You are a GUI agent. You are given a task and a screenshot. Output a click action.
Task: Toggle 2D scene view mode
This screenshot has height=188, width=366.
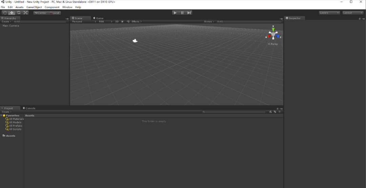tap(117, 22)
